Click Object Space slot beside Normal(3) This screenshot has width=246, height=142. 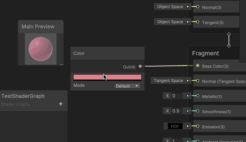[170, 7]
